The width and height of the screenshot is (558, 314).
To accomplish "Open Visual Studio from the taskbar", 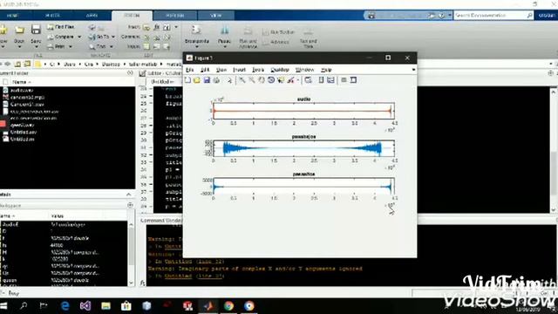I will click(x=85, y=306).
